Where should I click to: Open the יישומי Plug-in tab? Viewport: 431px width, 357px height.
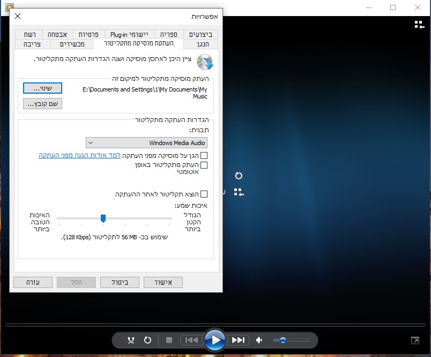coord(129,35)
